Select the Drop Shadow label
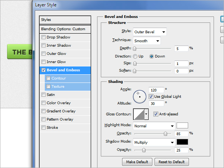The height and width of the screenshot is (168, 224). (x=59, y=37)
